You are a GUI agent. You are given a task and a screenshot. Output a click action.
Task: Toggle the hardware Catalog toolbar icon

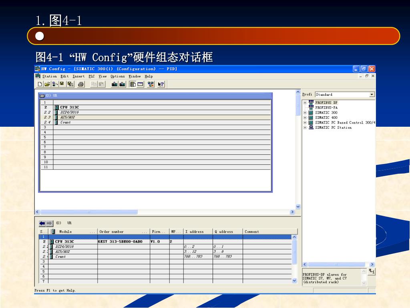[x=133, y=84]
